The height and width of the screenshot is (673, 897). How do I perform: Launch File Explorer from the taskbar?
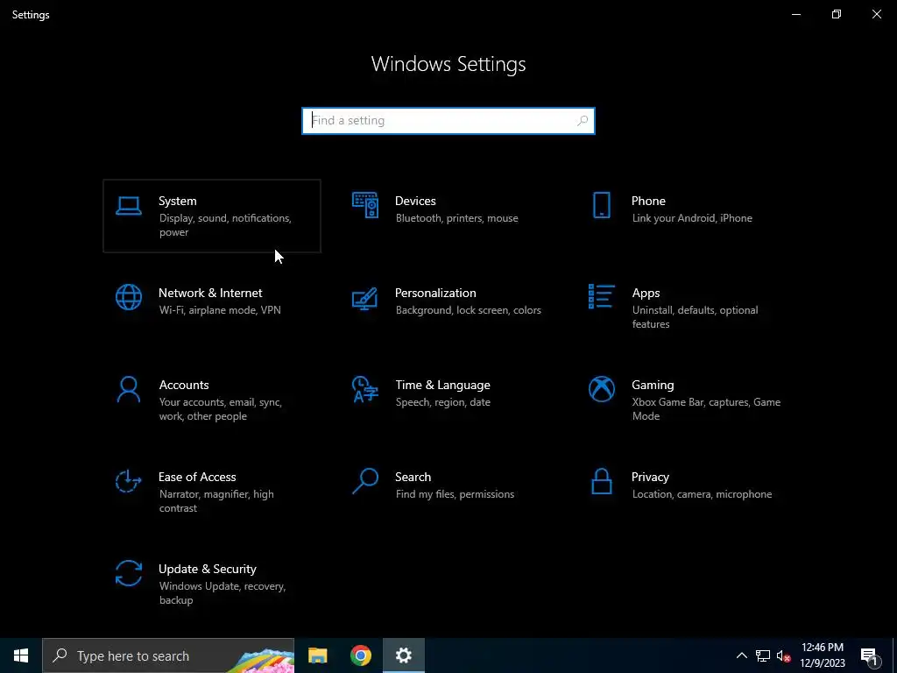tap(317, 655)
